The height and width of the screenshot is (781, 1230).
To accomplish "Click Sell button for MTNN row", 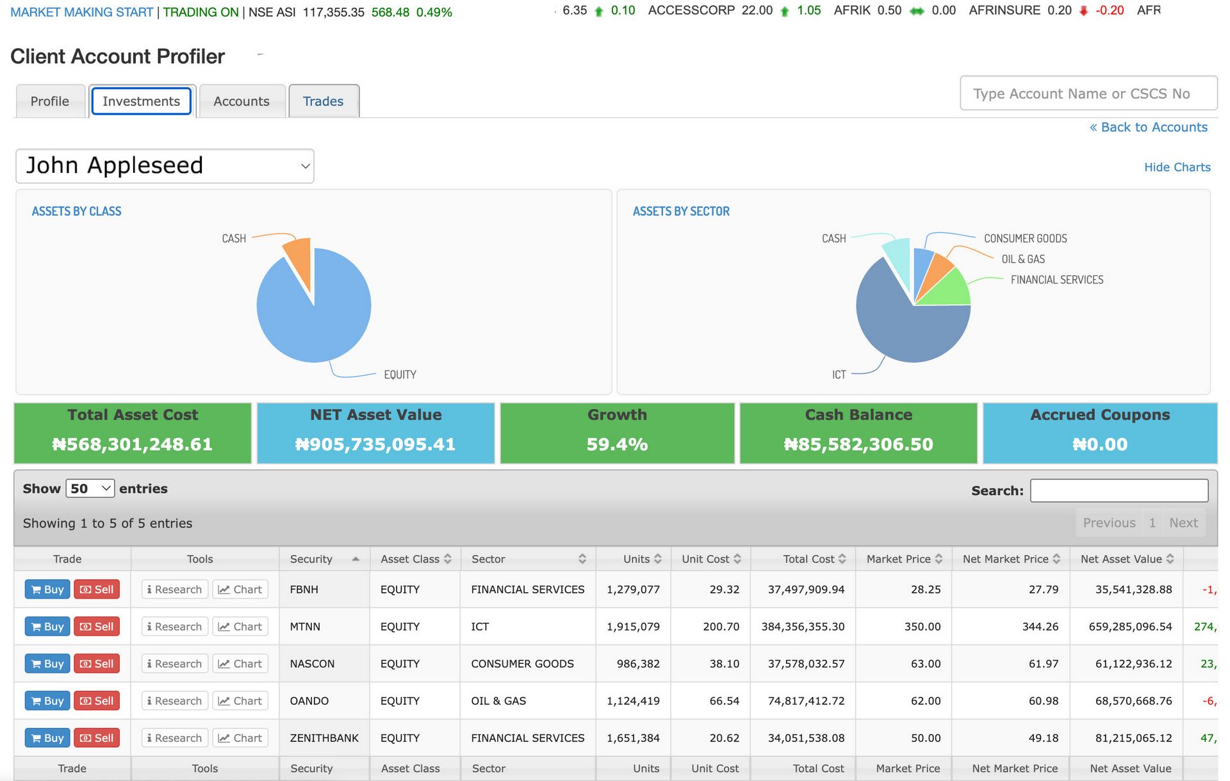I will pyautogui.click(x=97, y=627).
